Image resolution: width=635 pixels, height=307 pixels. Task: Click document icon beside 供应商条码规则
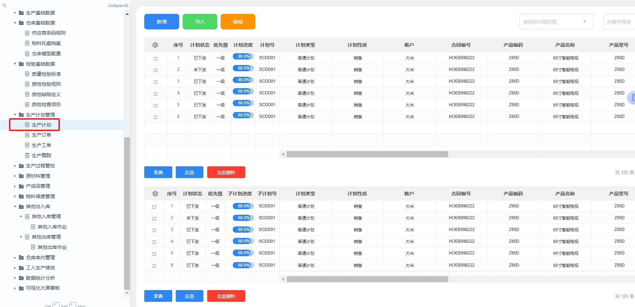pyautogui.click(x=27, y=33)
